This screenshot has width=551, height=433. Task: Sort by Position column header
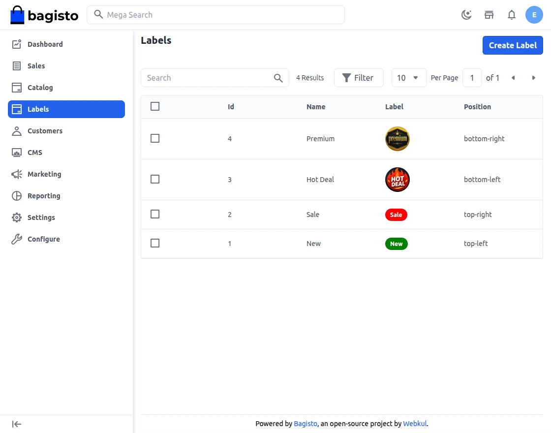point(477,106)
